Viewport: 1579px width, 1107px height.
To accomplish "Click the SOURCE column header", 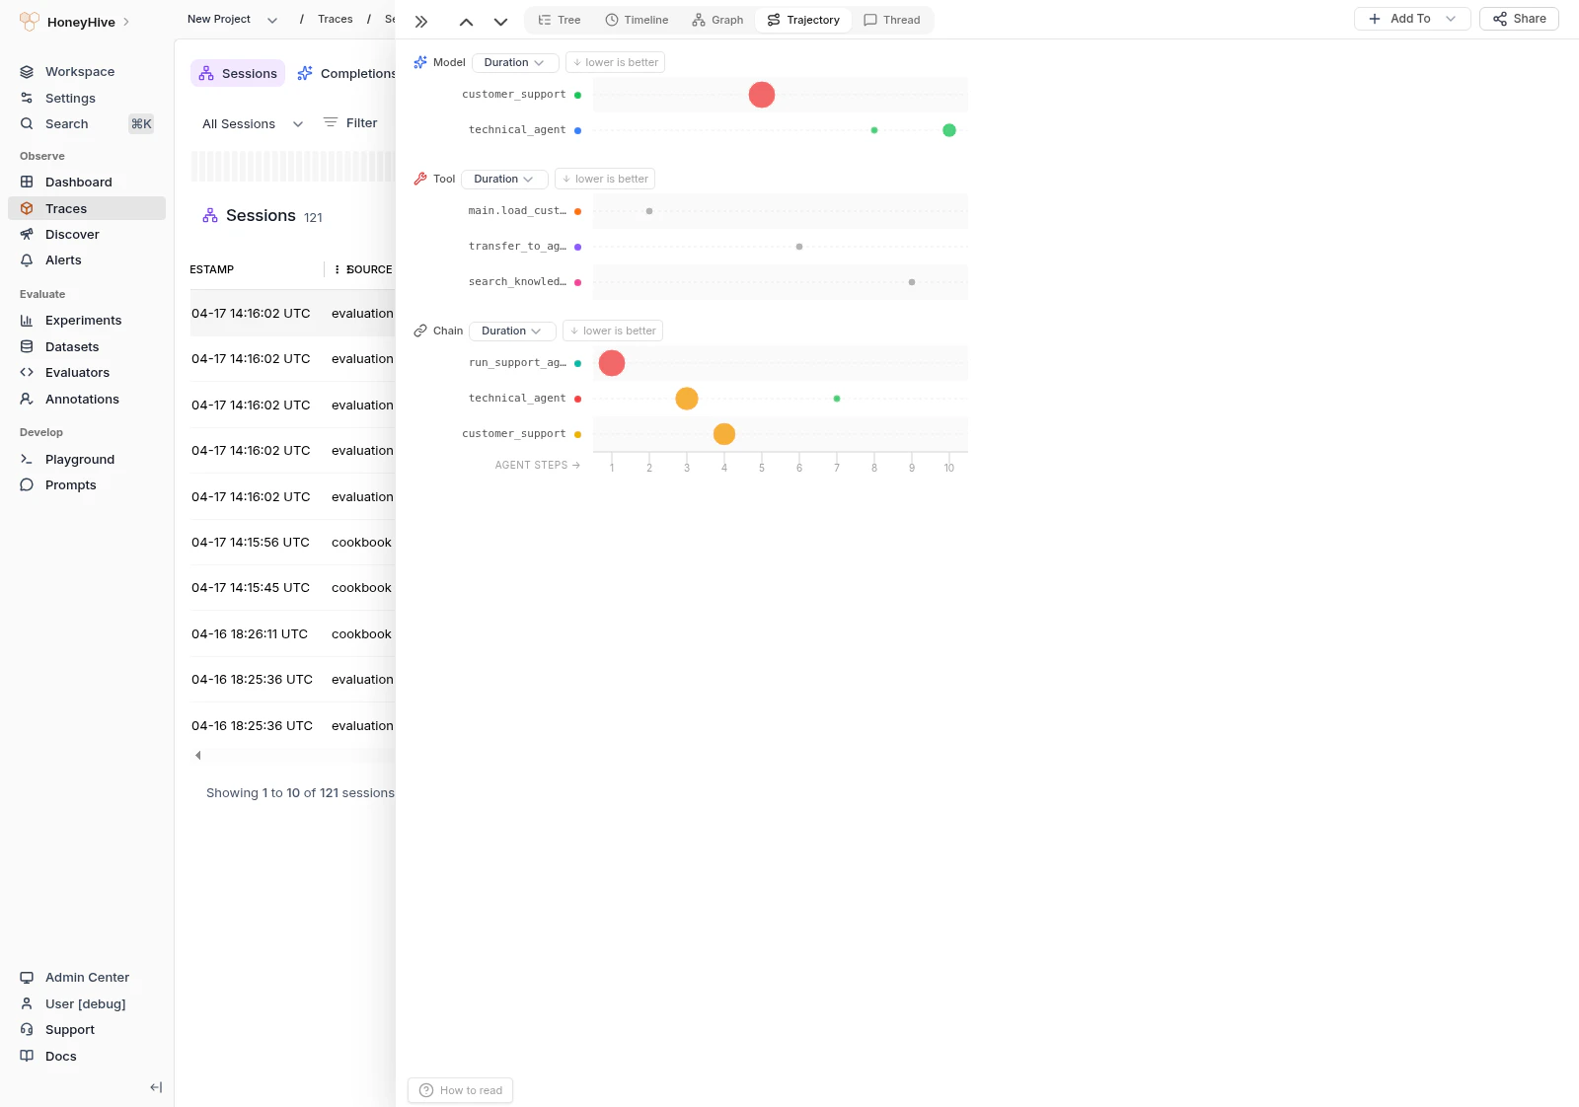I will (x=369, y=269).
